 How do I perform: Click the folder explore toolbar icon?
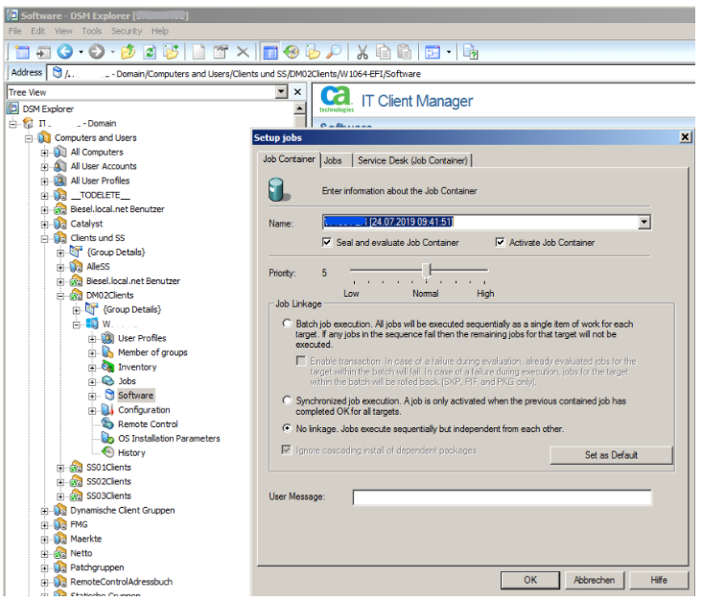click(313, 52)
